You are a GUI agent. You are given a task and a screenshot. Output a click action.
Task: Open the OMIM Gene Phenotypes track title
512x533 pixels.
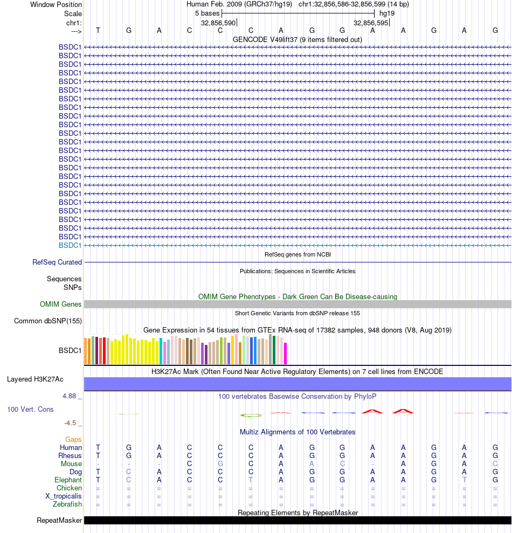click(297, 297)
